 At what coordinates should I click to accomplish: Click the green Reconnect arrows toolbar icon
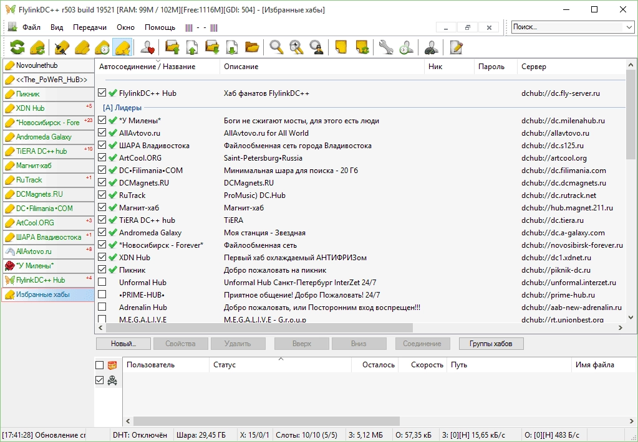click(17, 47)
